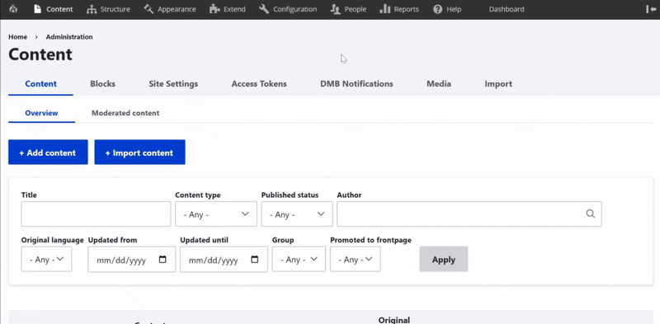Click the Drupal logo home icon
Image resolution: width=660 pixels, height=324 pixels.
click(x=13, y=9)
